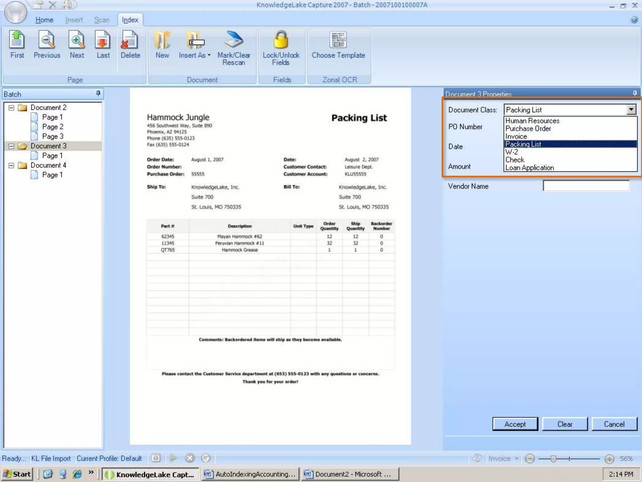
Task: Toggle pin on Document Properties panel
Action: pos(634,94)
